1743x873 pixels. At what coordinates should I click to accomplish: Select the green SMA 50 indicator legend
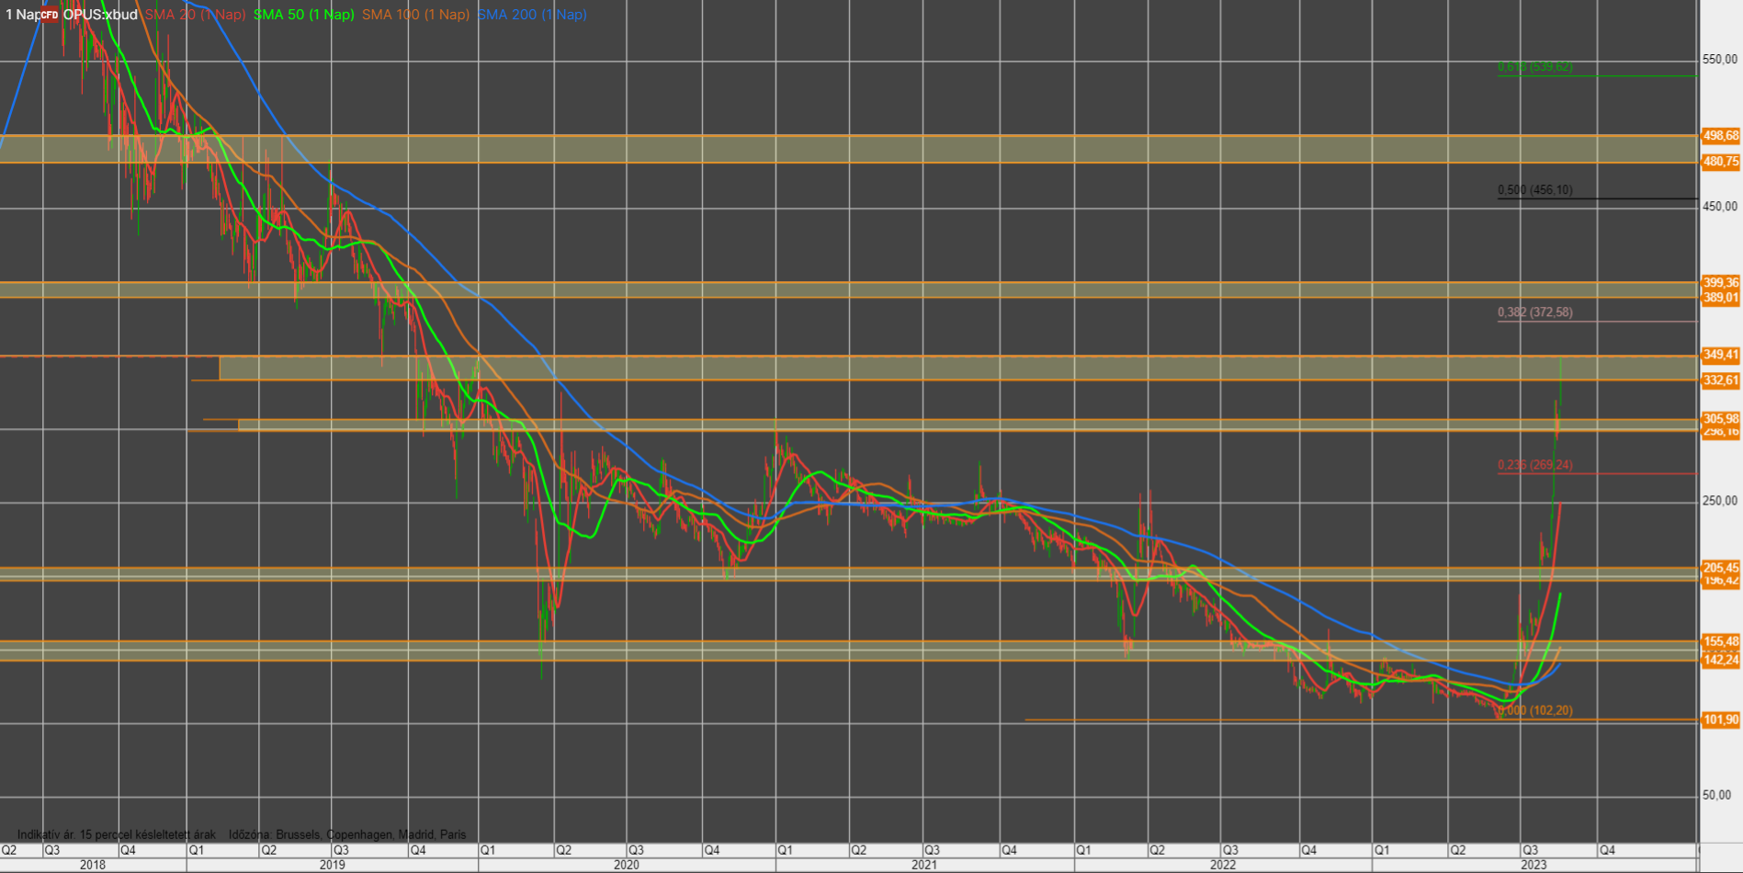pos(303,15)
